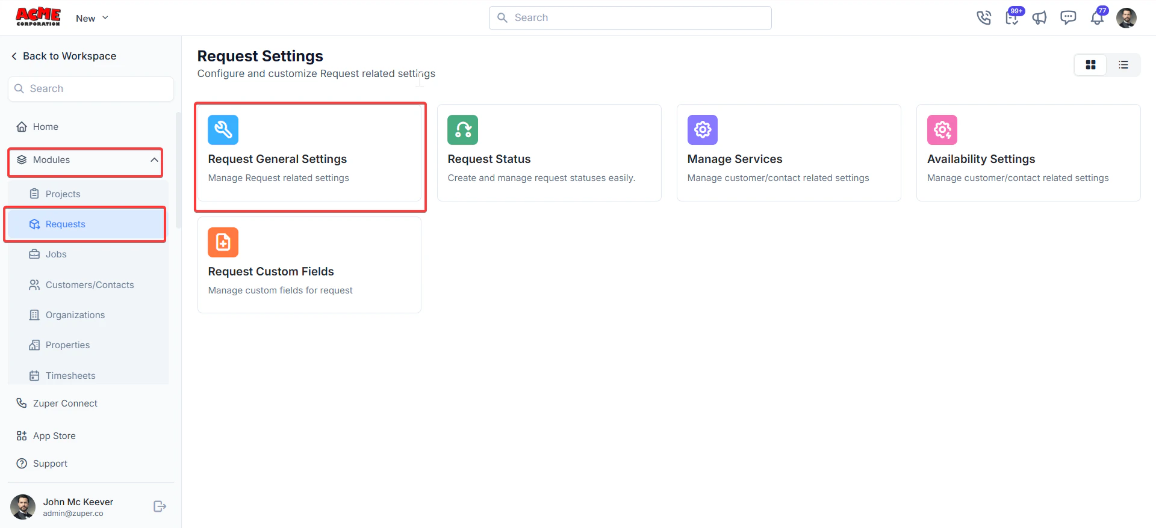1156x528 pixels.
Task: Open notifications bell with 77 badge
Action: tap(1097, 18)
